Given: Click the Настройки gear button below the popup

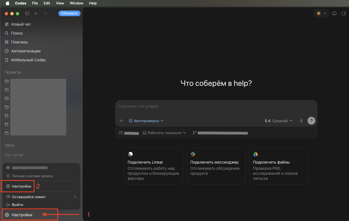Looking at the screenshot, I should click(x=41, y=215).
